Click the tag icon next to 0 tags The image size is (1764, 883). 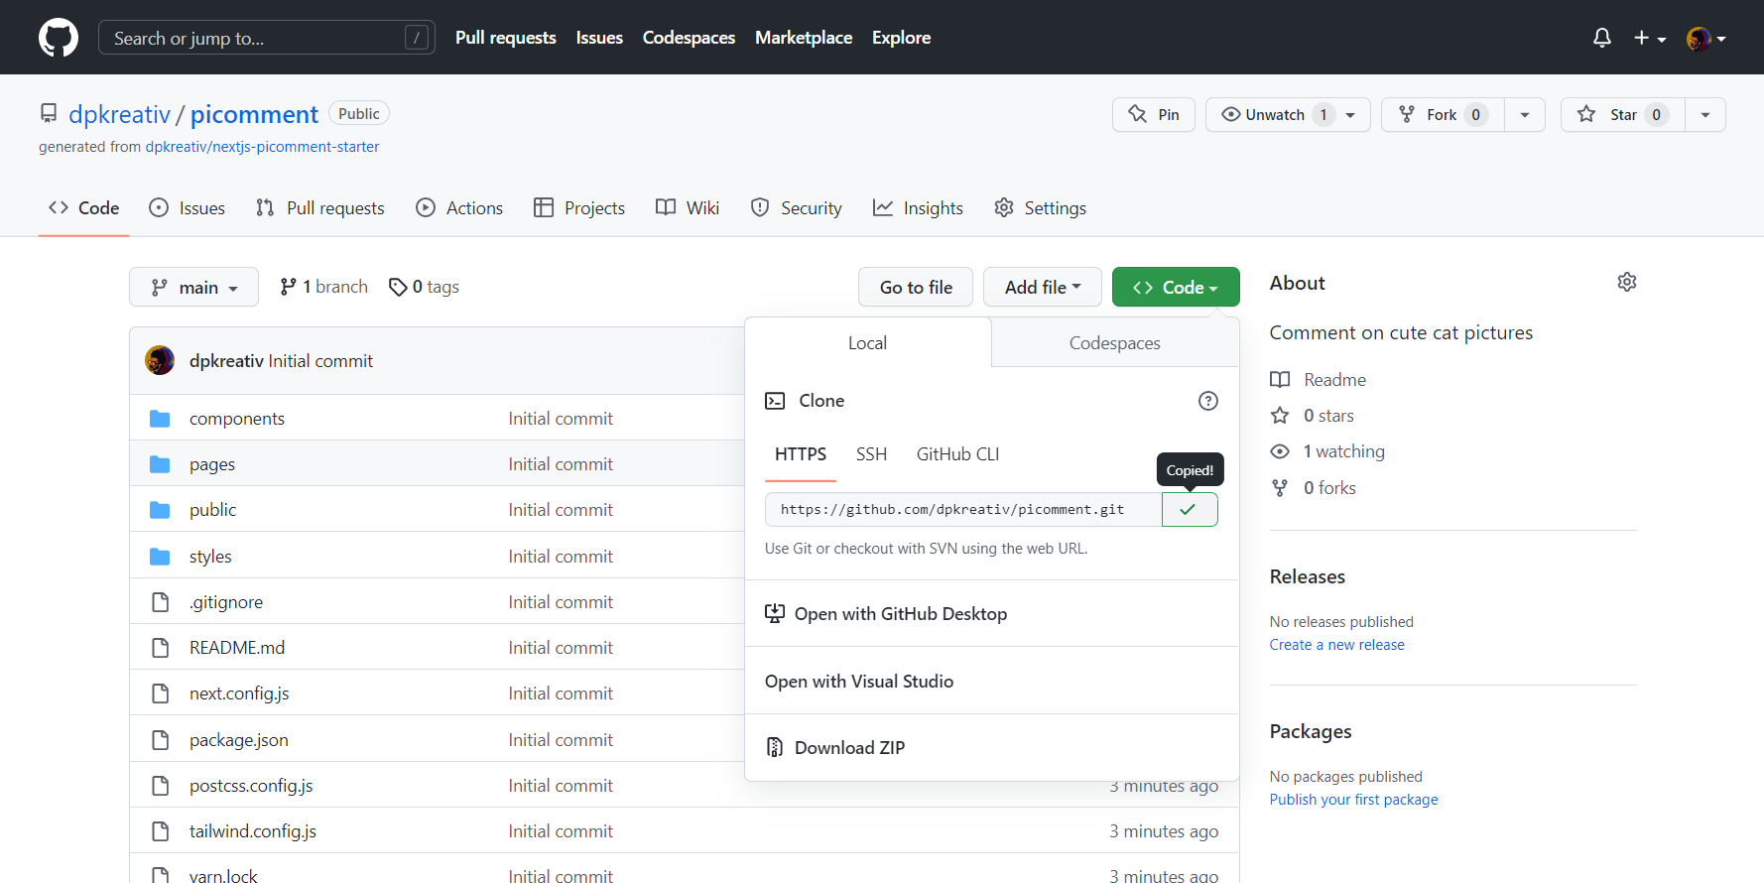click(398, 287)
